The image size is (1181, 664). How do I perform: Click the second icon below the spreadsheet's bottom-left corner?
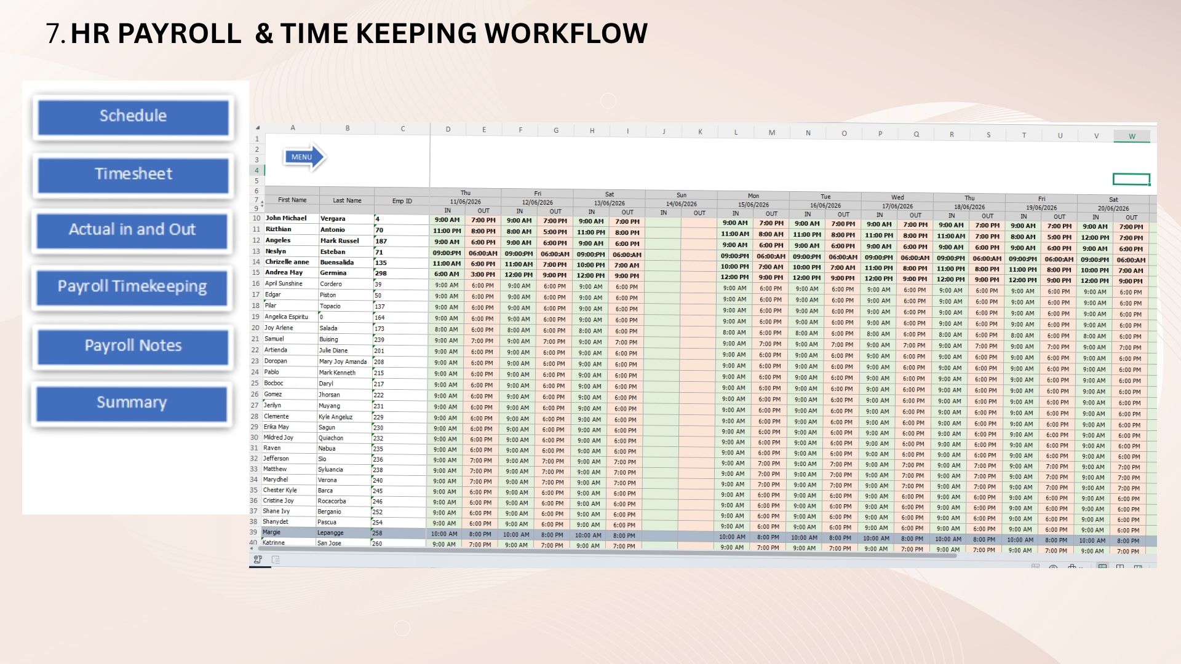[276, 559]
